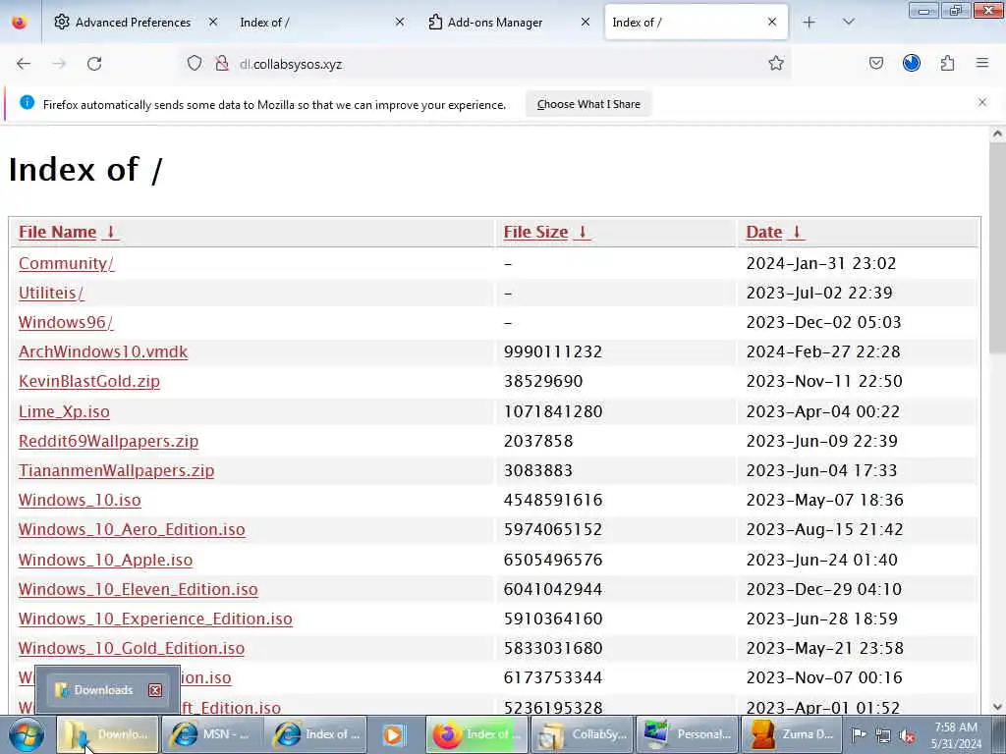Click date 2024-Jan-31 23:02 for Community
The width and height of the screenshot is (1006, 754).
[x=821, y=263]
